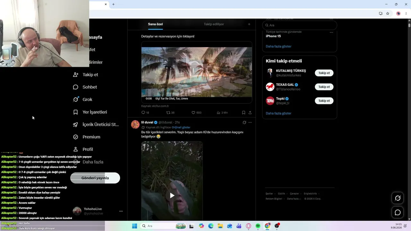411x231 pixels.
Task: Click the page vertical scrollbar thumb
Action: pos(409,25)
